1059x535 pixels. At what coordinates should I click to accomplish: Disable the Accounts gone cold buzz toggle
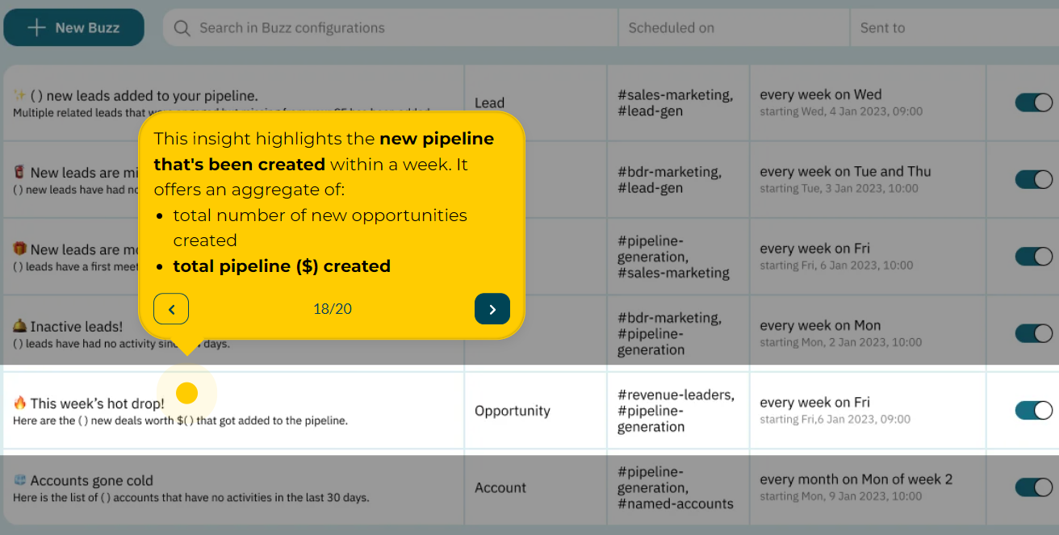pos(1033,487)
